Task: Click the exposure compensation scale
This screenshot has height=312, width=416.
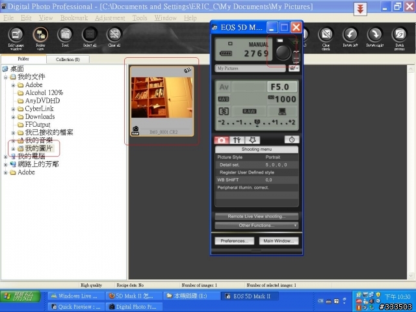Action: click(x=257, y=123)
